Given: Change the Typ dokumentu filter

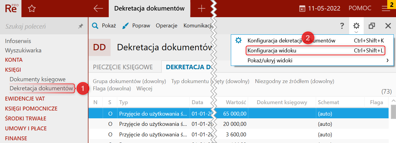Looking at the screenshot, I should [x=210, y=81].
